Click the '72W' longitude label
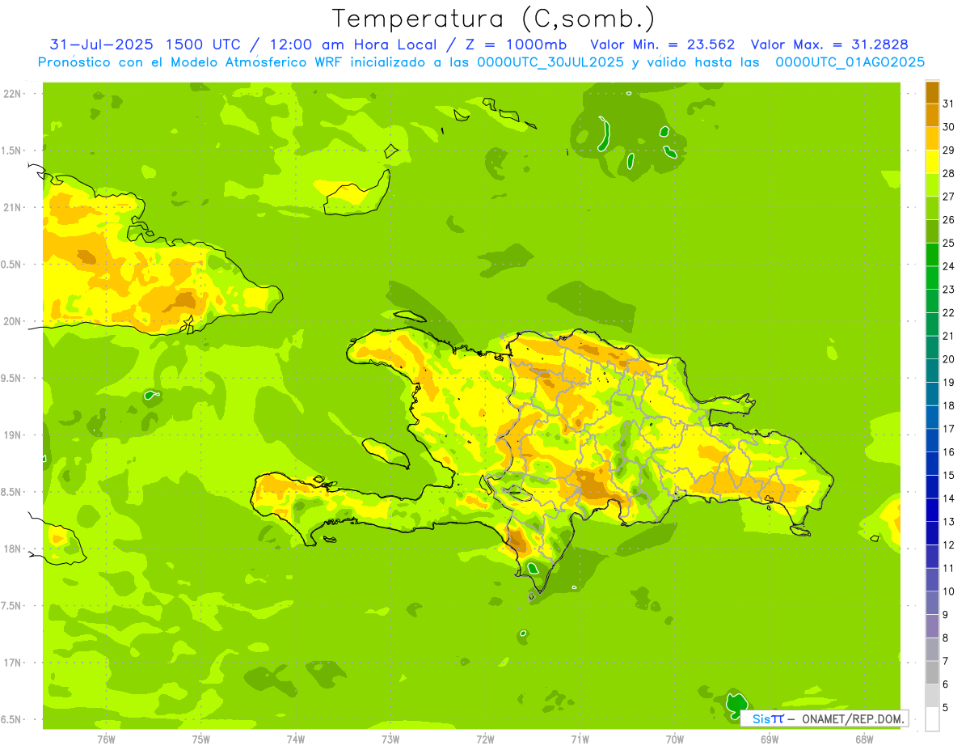Viewport: 970px width, 750px height. (485, 739)
